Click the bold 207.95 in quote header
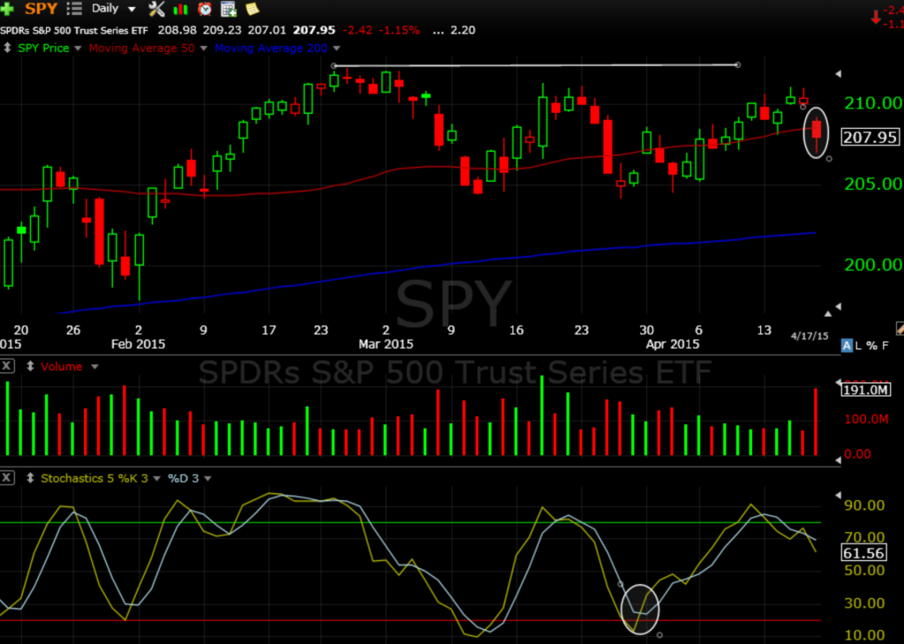Image resolution: width=904 pixels, height=644 pixels. click(313, 30)
